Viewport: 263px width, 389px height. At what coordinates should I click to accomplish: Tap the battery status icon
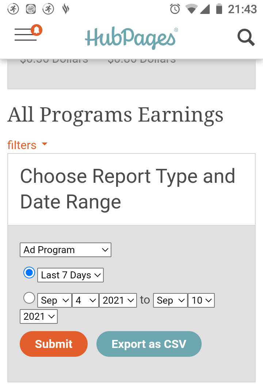[x=219, y=9]
